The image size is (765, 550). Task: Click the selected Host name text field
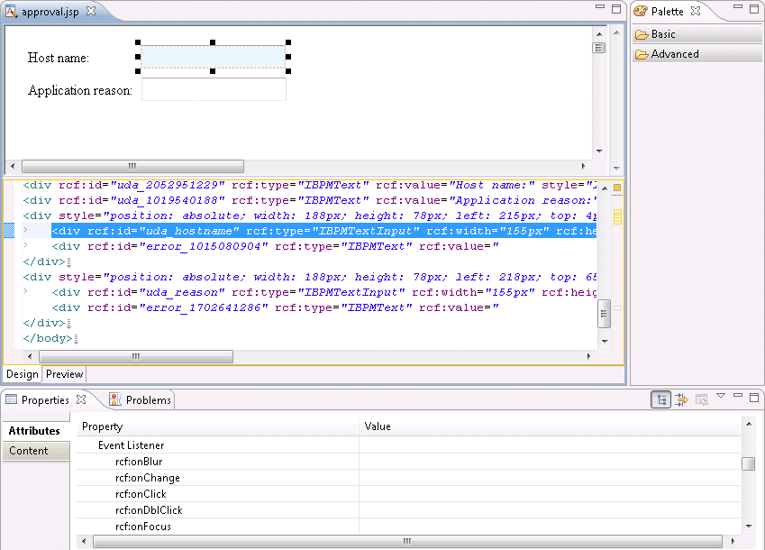tap(214, 57)
